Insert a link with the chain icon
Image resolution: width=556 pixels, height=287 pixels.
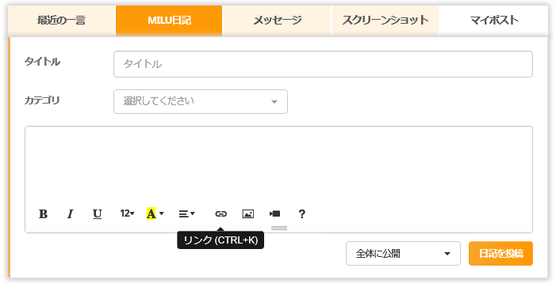click(220, 213)
